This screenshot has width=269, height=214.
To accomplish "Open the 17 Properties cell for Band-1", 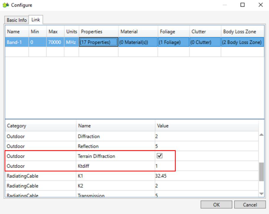I will 98,42.
